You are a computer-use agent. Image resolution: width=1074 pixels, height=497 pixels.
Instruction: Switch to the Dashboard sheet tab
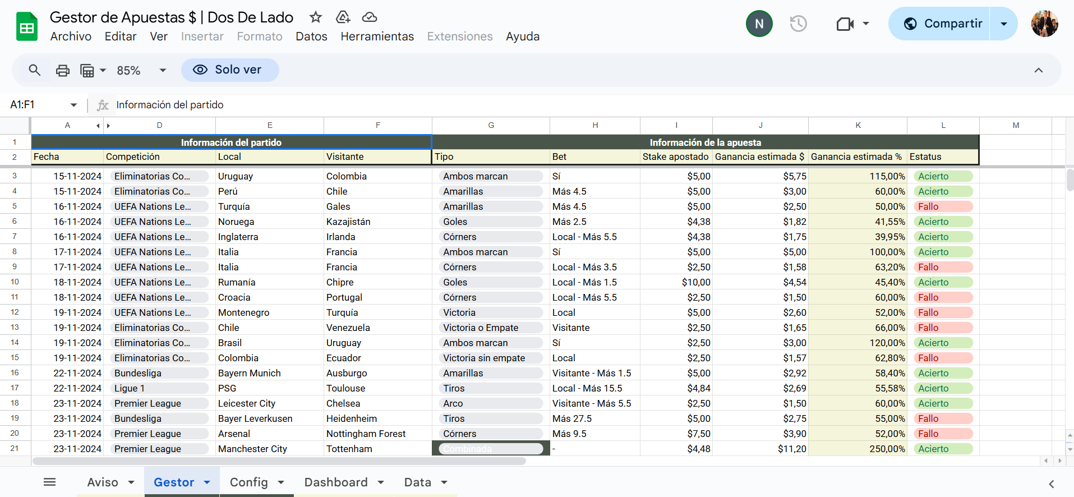click(x=336, y=482)
